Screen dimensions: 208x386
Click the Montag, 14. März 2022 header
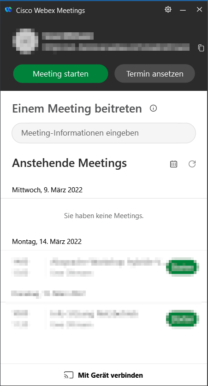(47, 242)
